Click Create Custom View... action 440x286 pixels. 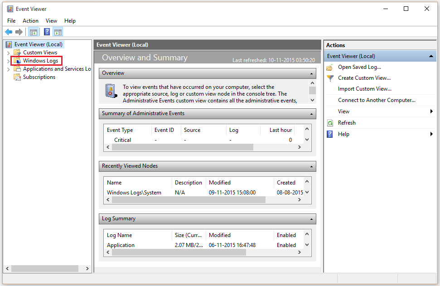(364, 78)
